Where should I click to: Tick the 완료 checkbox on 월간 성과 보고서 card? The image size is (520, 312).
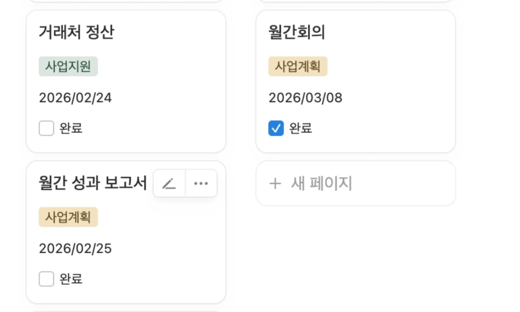click(x=46, y=279)
